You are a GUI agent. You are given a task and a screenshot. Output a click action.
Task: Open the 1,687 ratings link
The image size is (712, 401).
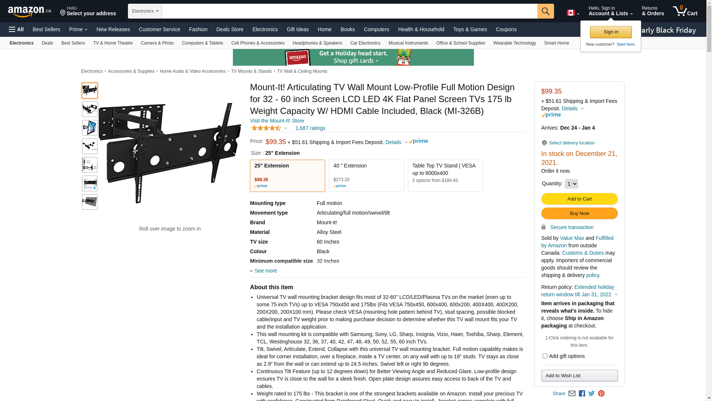click(310, 128)
